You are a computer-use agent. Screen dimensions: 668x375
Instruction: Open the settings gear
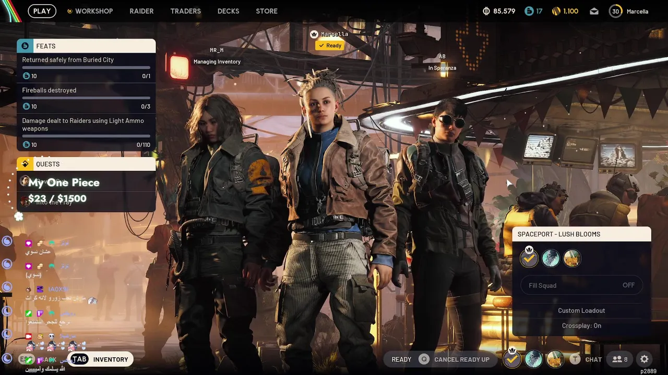(645, 359)
